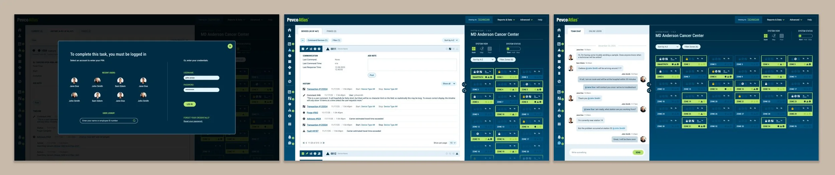Switch to Devices (45 of 467) tab
The image size is (835, 175).
[x=310, y=31]
